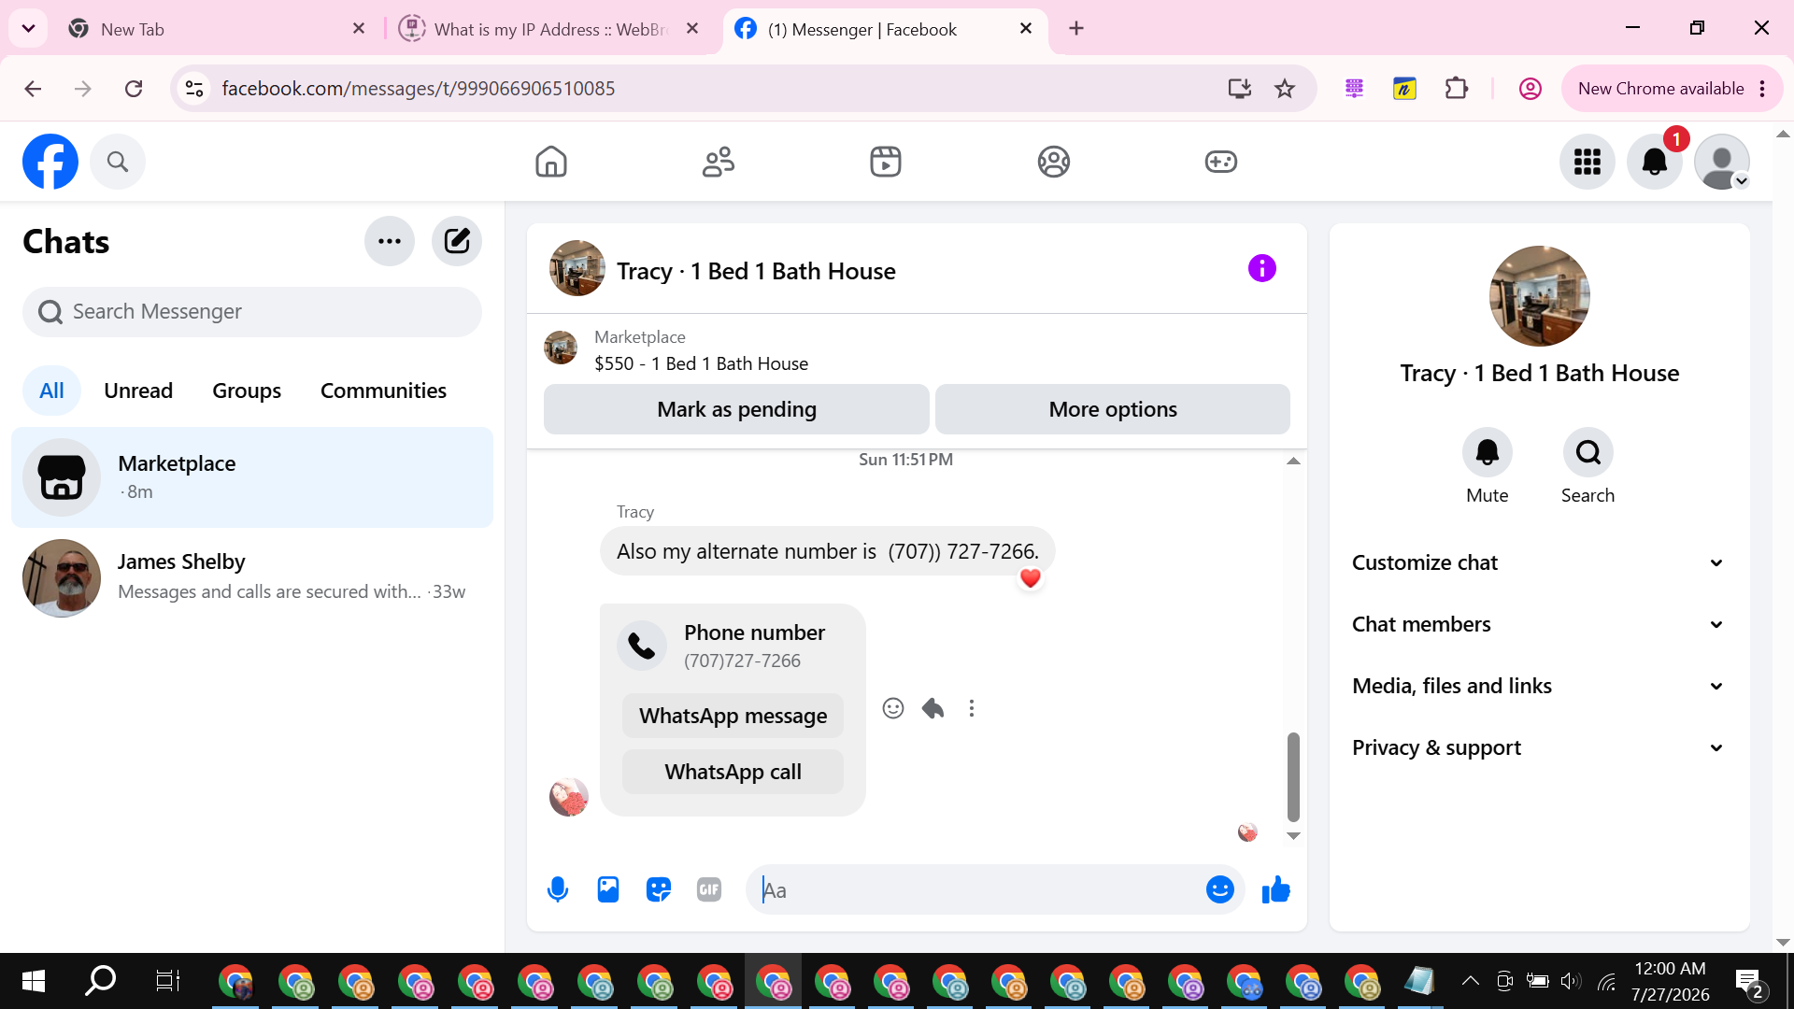Mute the conversation with bell icon

[1488, 452]
